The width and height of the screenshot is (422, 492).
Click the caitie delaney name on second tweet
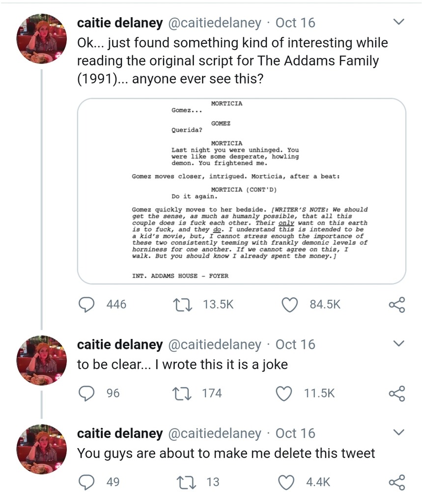120,344
